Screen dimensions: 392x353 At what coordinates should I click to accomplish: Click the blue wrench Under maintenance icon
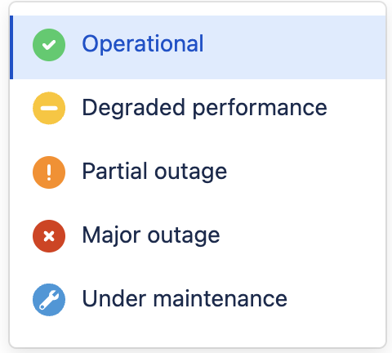[x=49, y=300]
